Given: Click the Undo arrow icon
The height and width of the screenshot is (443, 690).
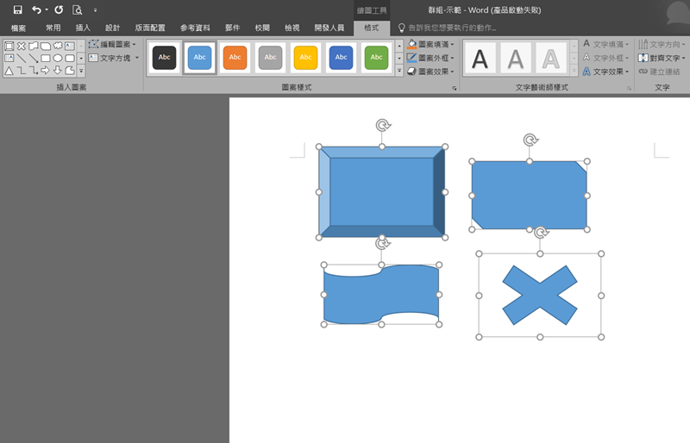Looking at the screenshot, I should 36,9.
